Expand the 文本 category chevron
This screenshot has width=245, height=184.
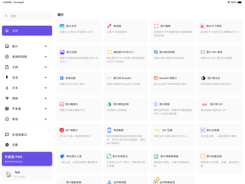(46, 88)
